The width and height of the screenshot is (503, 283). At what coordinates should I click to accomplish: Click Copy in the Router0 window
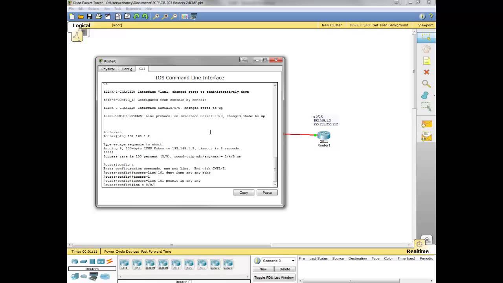(244, 193)
